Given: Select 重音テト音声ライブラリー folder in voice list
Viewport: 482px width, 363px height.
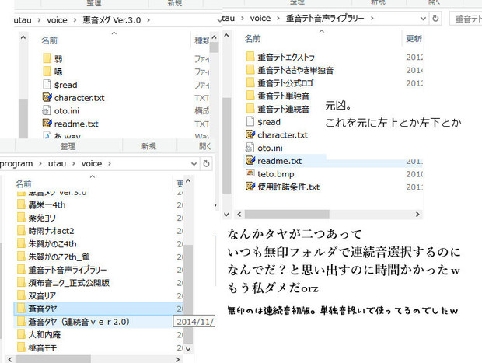Looking at the screenshot, I should 68,270.
